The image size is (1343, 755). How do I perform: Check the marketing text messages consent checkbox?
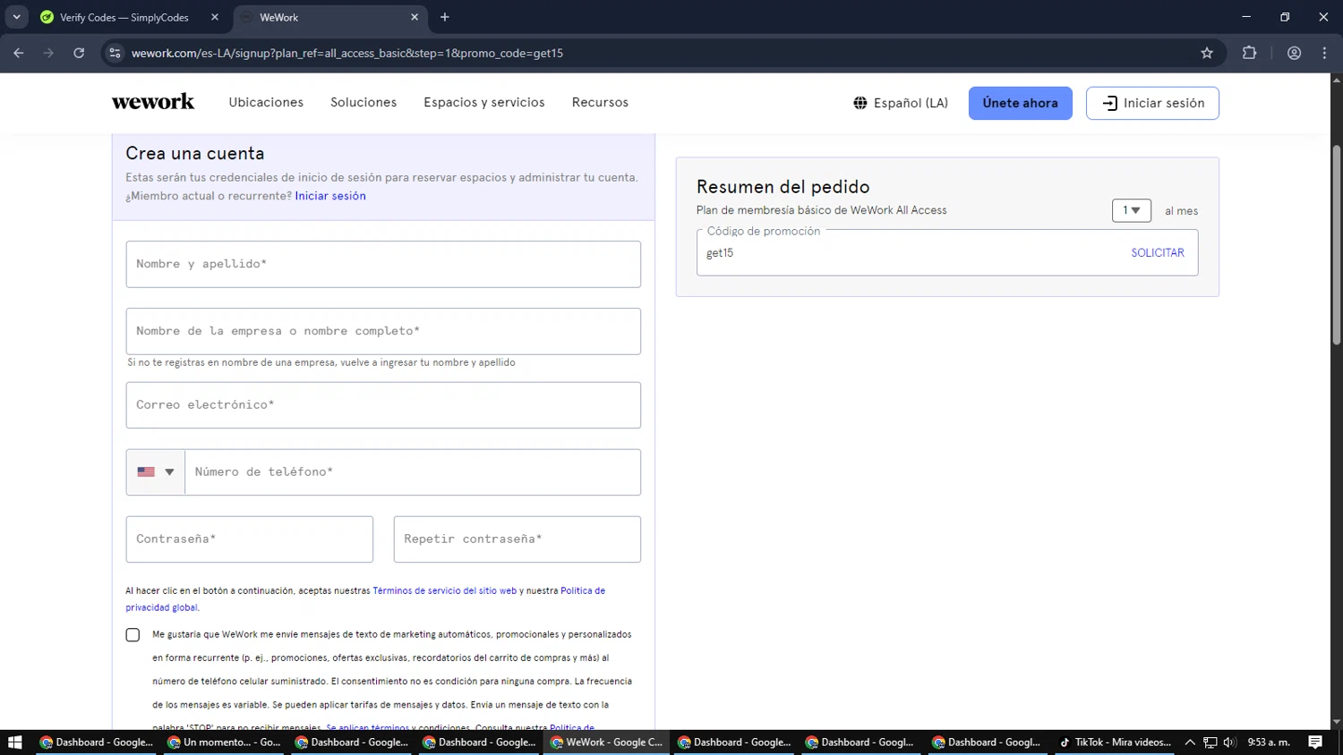133,635
